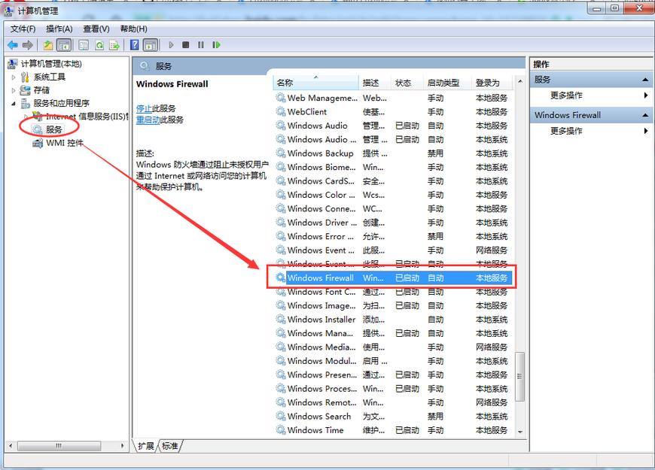
Task: Click the gear icon of Windows Image
Action: pyautogui.click(x=281, y=305)
